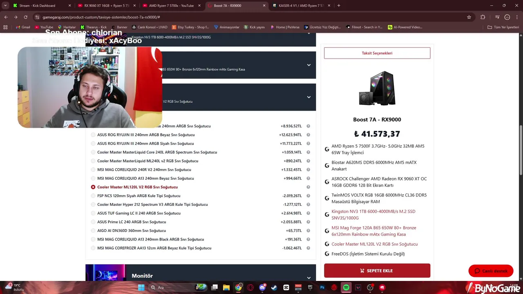Open the Google apps grid in bookmarks bar

point(5,27)
